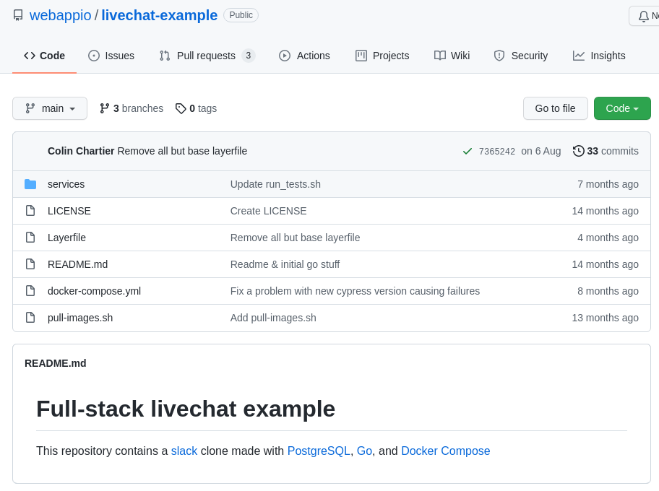659x491 pixels.
Task: Click the services folder icon
Action: pyautogui.click(x=30, y=184)
